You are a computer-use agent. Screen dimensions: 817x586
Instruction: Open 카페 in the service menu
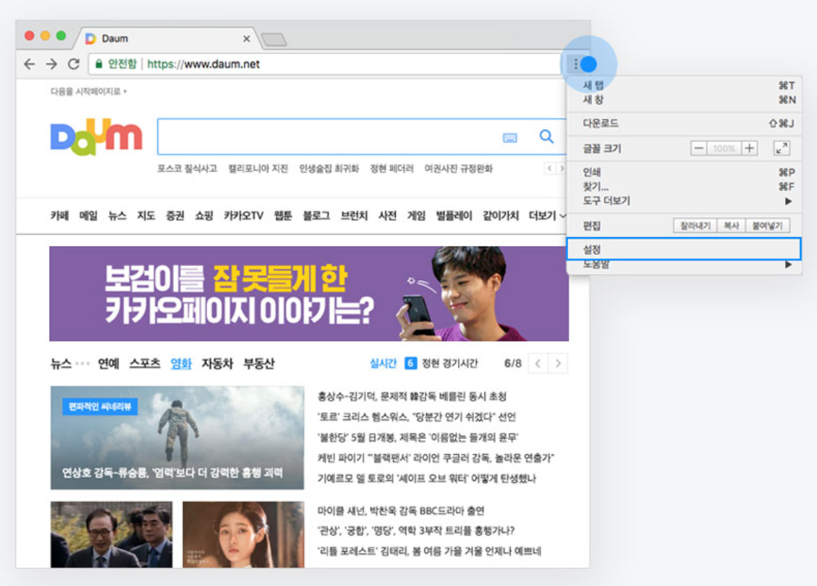(59, 216)
